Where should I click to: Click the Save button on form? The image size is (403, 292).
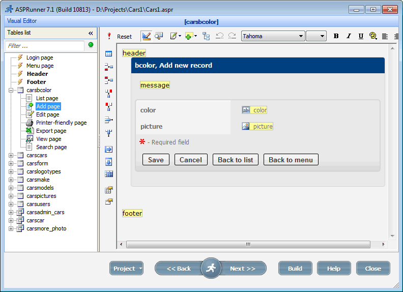pyautogui.click(x=156, y=160)
